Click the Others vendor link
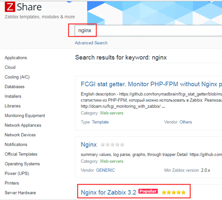This screenshot has height=200, width=222. click(186, 122)
